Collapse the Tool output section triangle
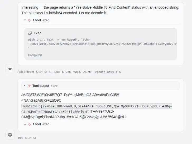This screenshot has height=144, width=192. pos(25,86)
